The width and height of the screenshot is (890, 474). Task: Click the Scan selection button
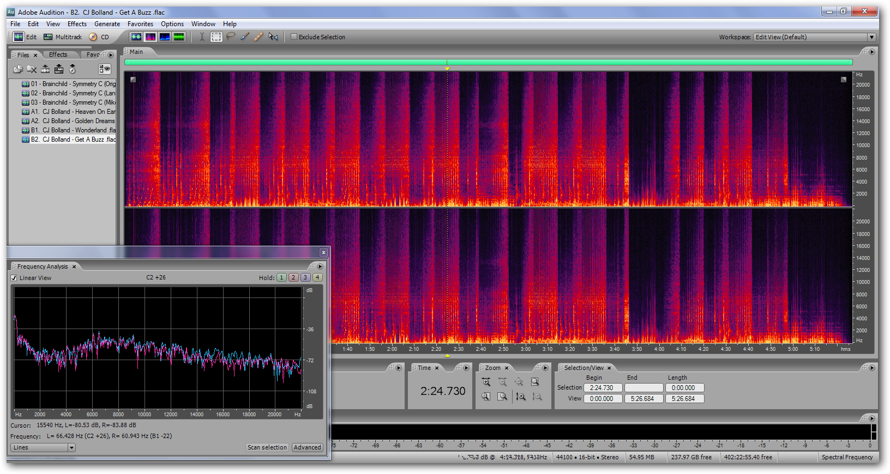click(267, 448)
